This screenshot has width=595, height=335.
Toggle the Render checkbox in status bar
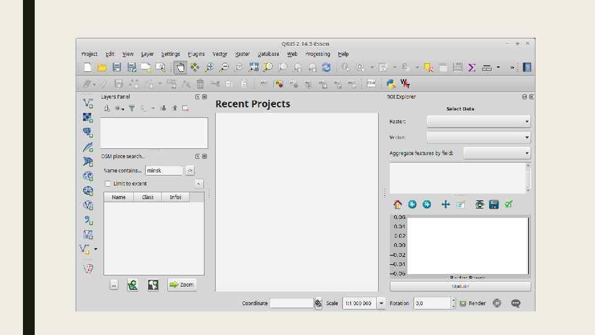463,303
